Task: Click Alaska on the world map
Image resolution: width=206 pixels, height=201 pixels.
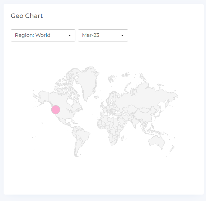Action: click(x=43, y=97)
